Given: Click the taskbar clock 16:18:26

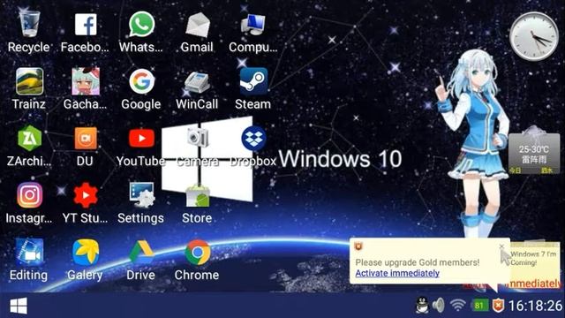Looking at the screenshot, I should 536,306.
